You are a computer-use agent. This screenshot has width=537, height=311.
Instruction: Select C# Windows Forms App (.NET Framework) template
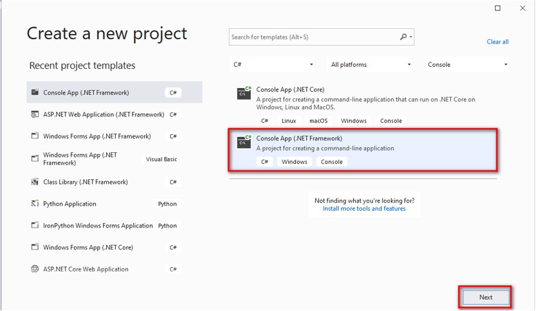click(114, 136)
